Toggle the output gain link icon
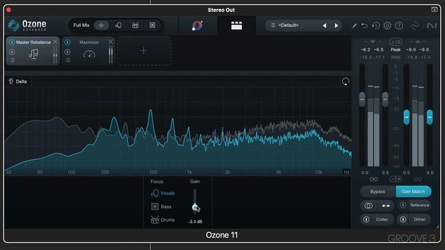The height and width of the screenshot is (250, 445). tap(418, 179)
